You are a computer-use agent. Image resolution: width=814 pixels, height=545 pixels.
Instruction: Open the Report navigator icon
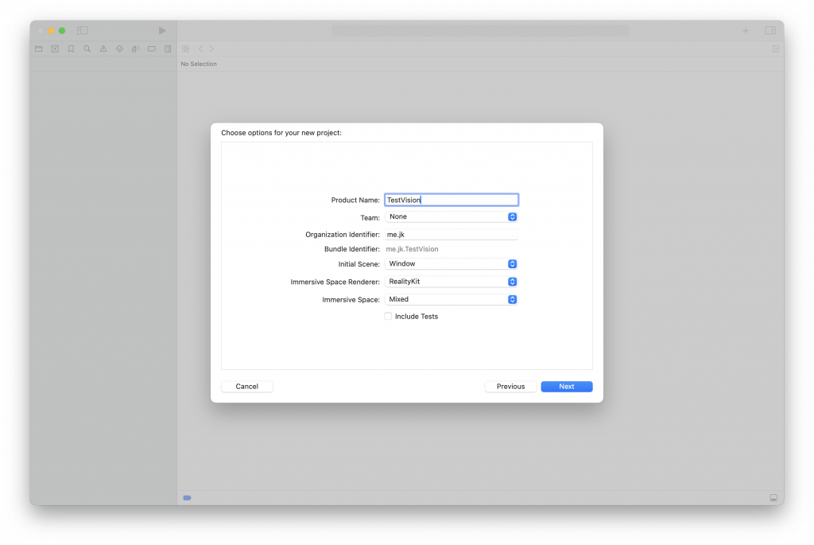click(x=168, y=49)
